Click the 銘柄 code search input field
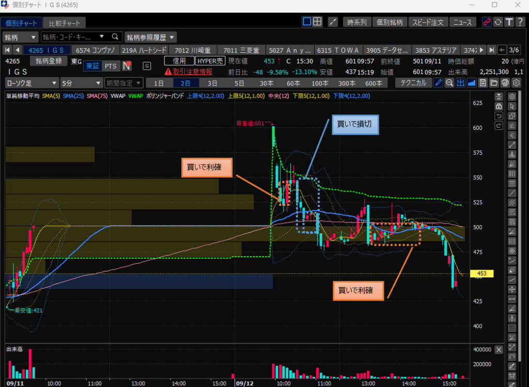 click(72, 37)
